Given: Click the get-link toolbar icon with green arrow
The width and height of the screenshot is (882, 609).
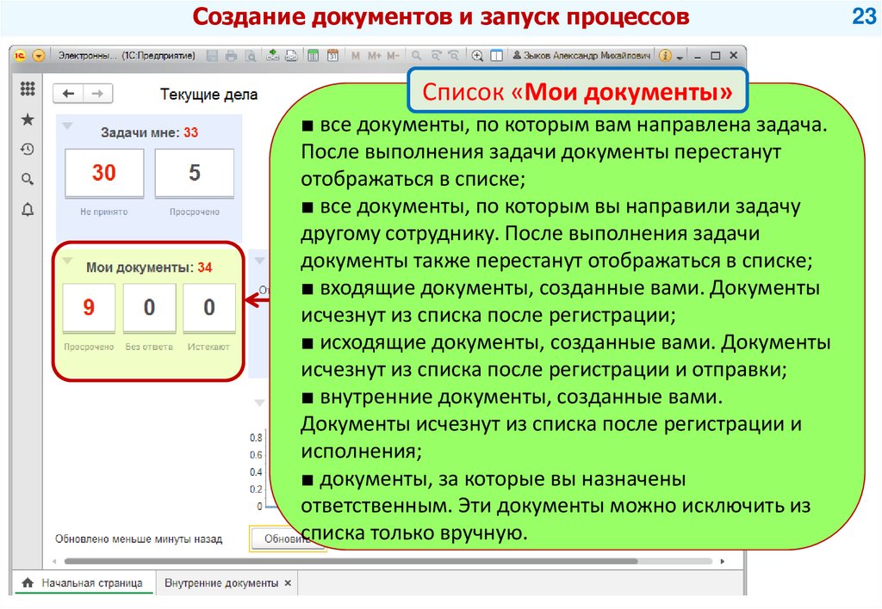Looking at the screenshot, I should click(273, 55).
